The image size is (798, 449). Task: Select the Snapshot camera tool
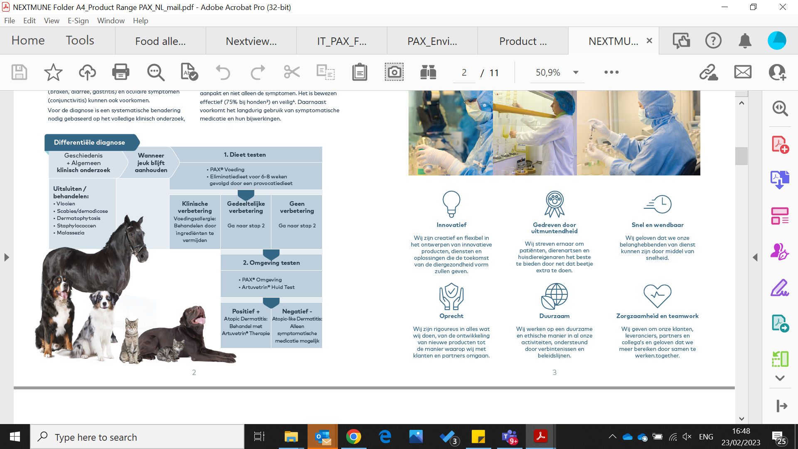(394, 72)
